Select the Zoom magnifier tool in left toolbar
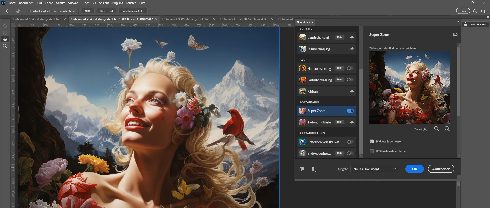Image resolution: width=490 pixels, height=208 pixels. (5, 46)
